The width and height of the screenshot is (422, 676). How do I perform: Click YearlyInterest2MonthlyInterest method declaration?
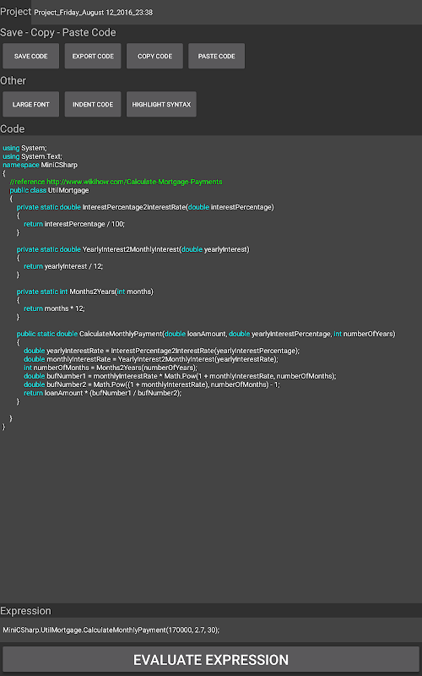pos(133,249)
